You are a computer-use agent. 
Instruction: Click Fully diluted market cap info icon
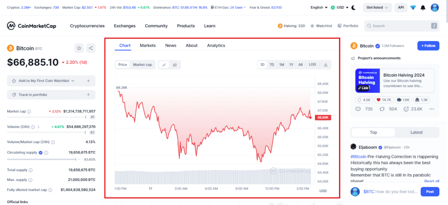pos(50,190)
